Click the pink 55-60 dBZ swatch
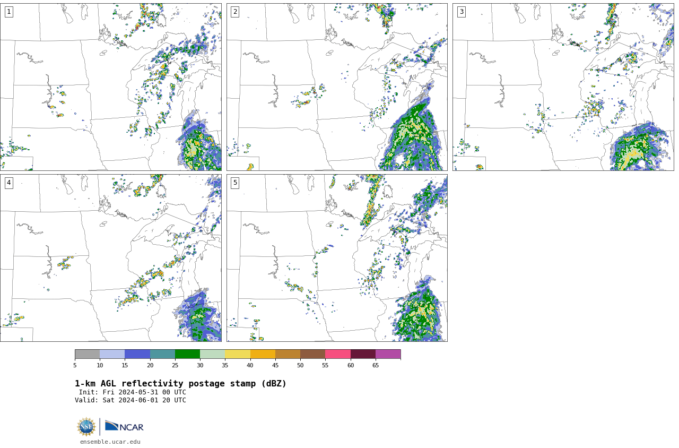 (x=338, y=354)
